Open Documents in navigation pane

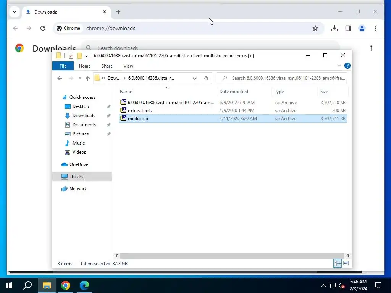[x=84, y=125]
